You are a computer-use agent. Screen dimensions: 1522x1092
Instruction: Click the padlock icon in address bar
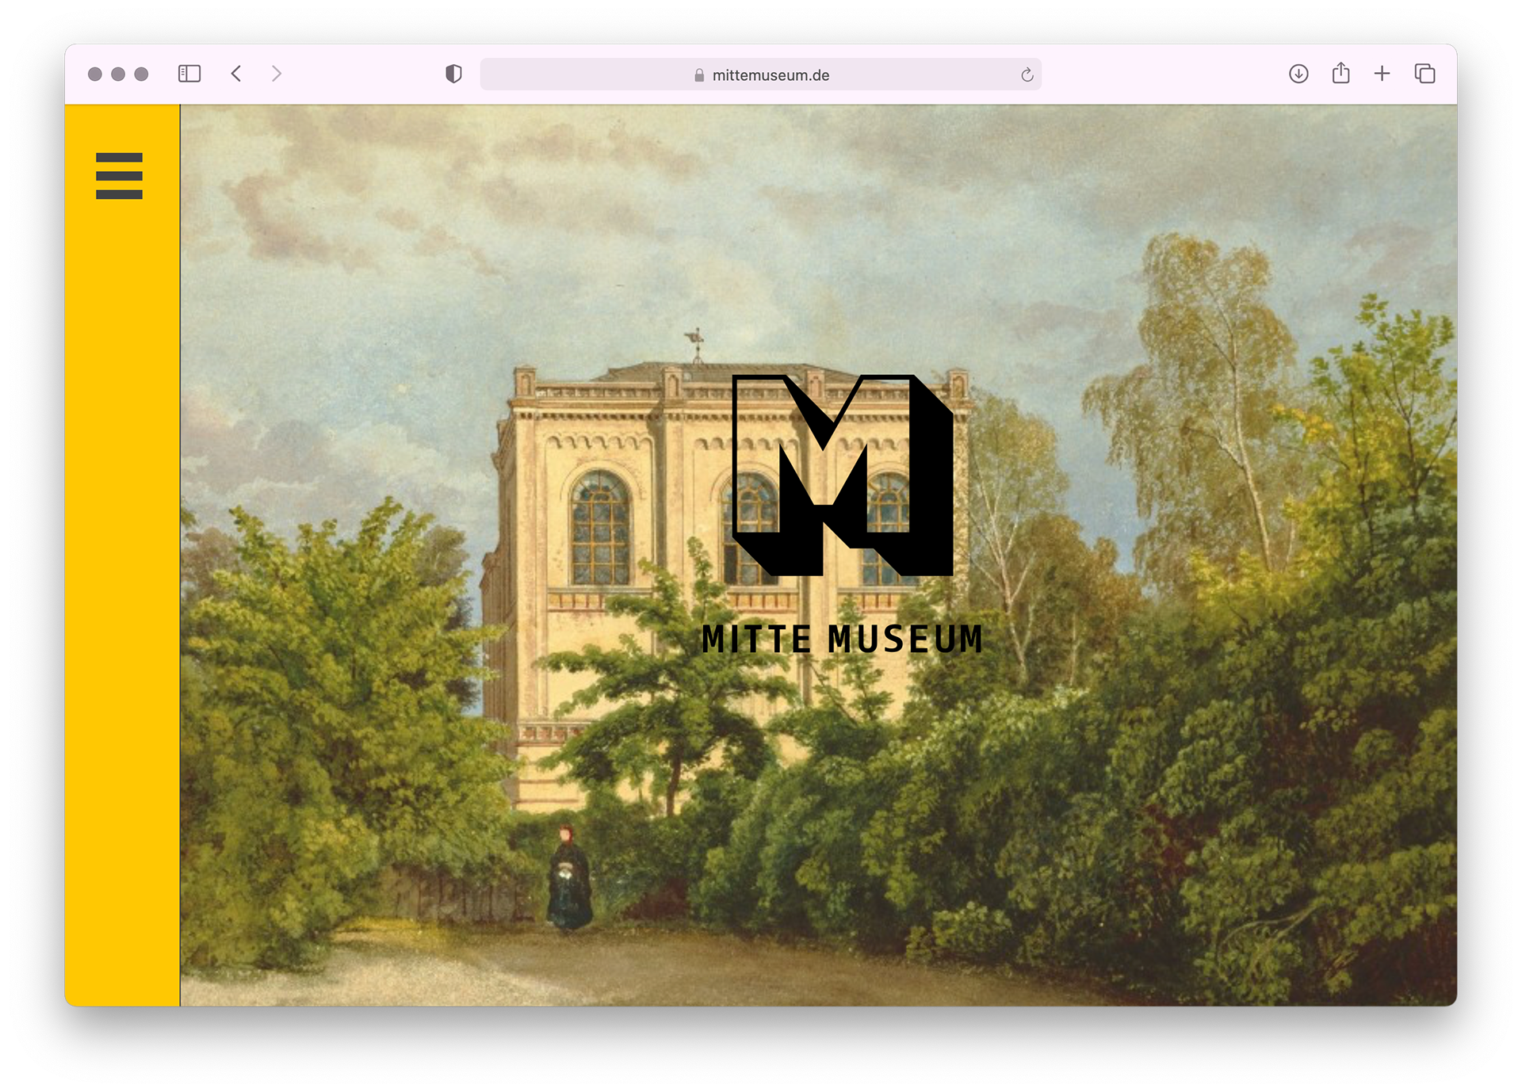699,75
